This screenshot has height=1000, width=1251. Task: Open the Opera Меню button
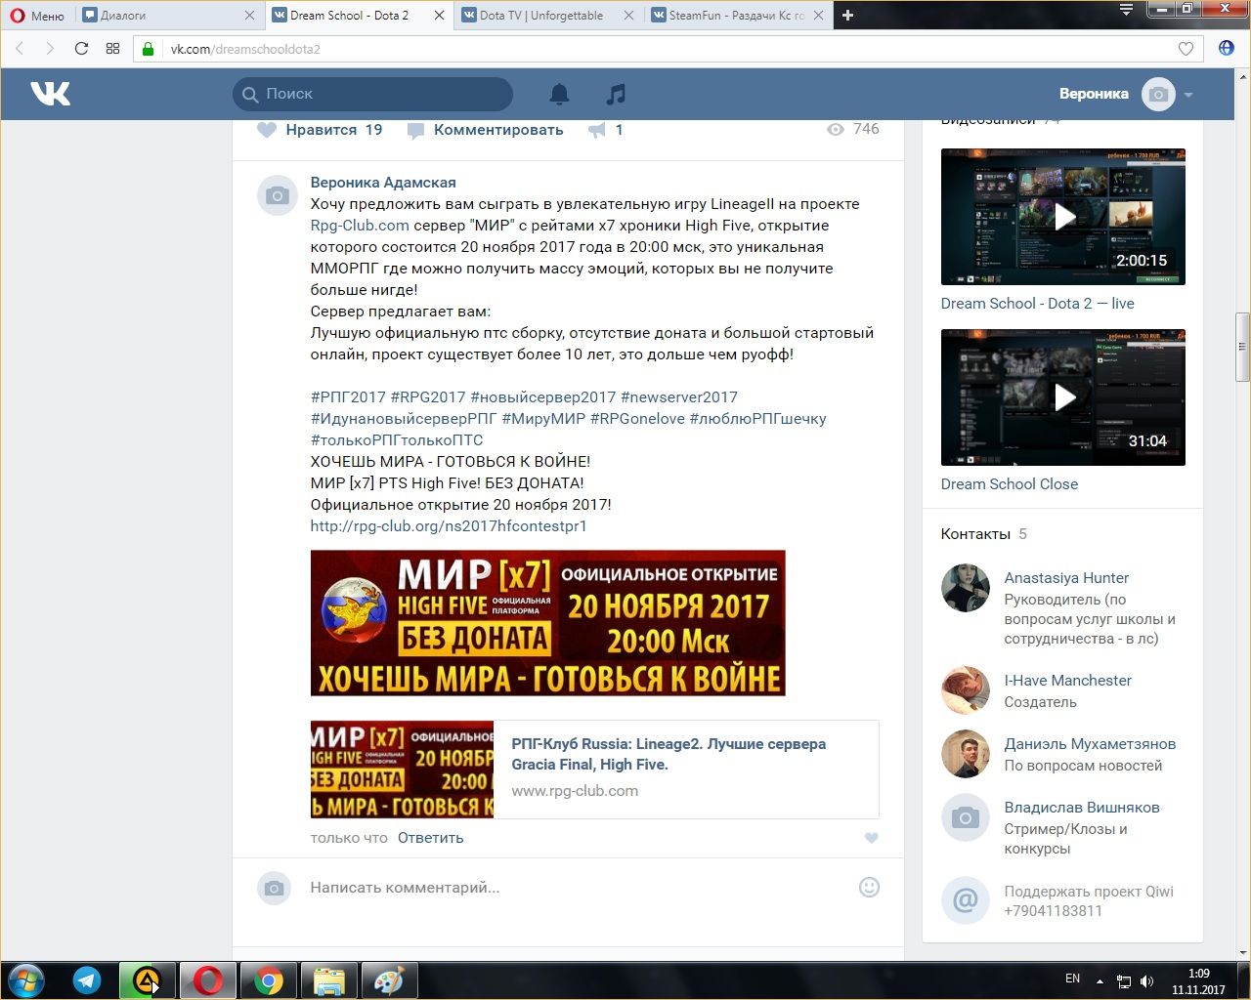pyautogui.click(x=38, y=15)
